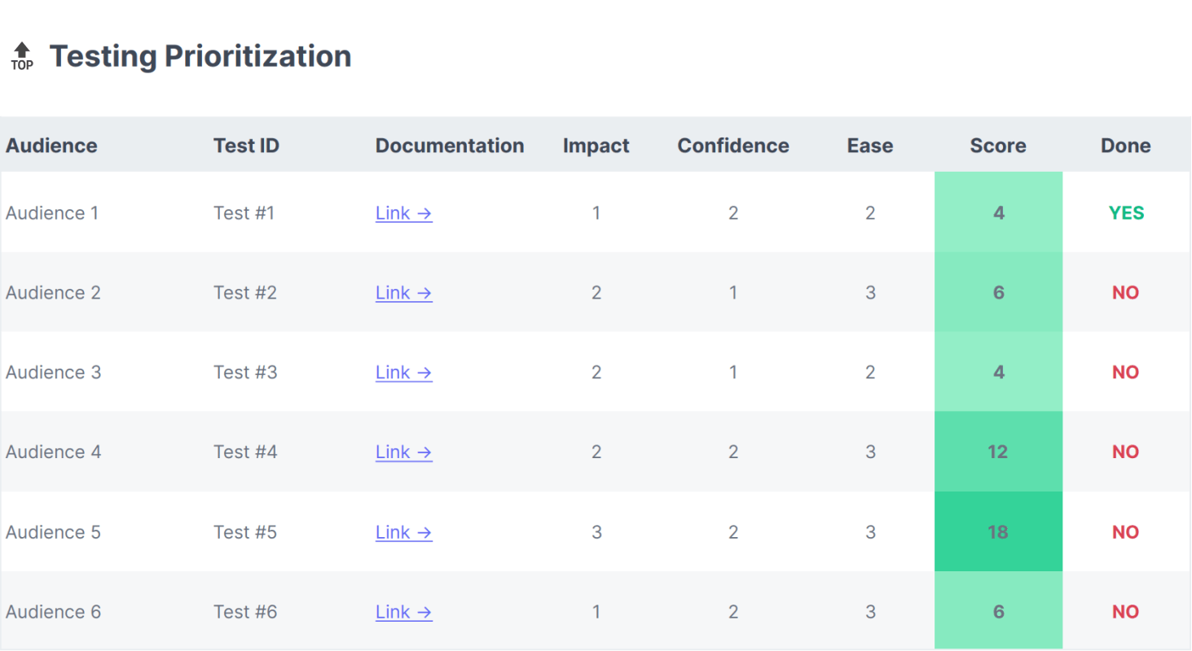Click the YES status for Audience 1
Viewport: 1192px width, 651px height.
coord(1126,213)
